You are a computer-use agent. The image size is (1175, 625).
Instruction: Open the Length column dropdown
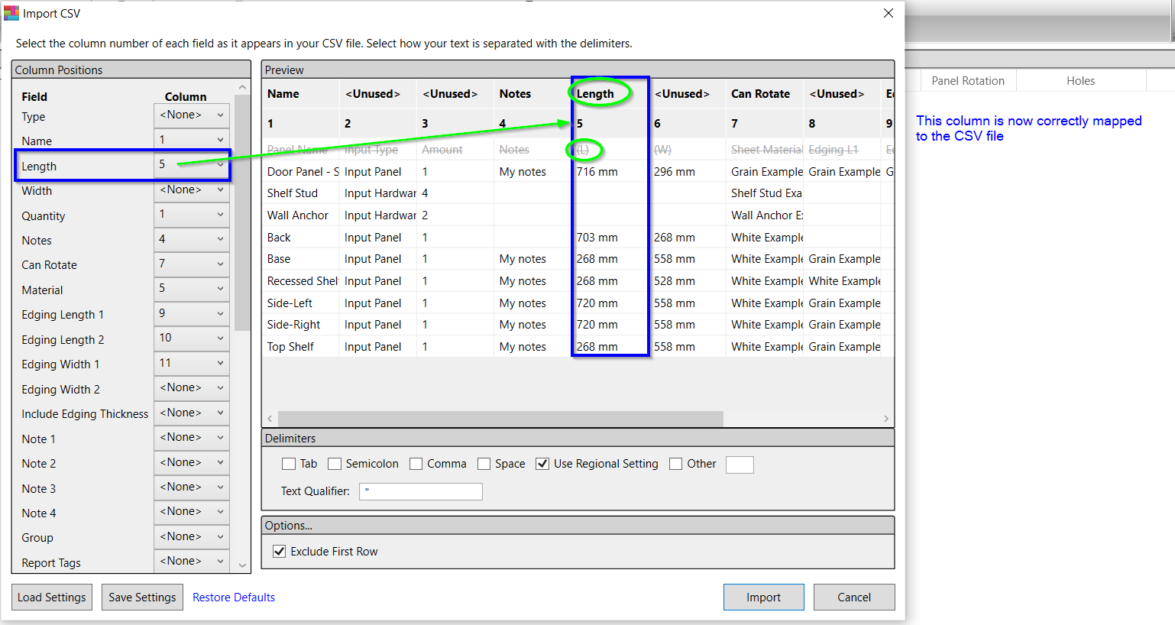[192, 164]
